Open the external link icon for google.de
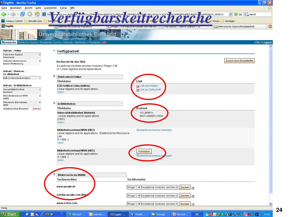The width and height of the screenshot is (290, 217). 193,188
